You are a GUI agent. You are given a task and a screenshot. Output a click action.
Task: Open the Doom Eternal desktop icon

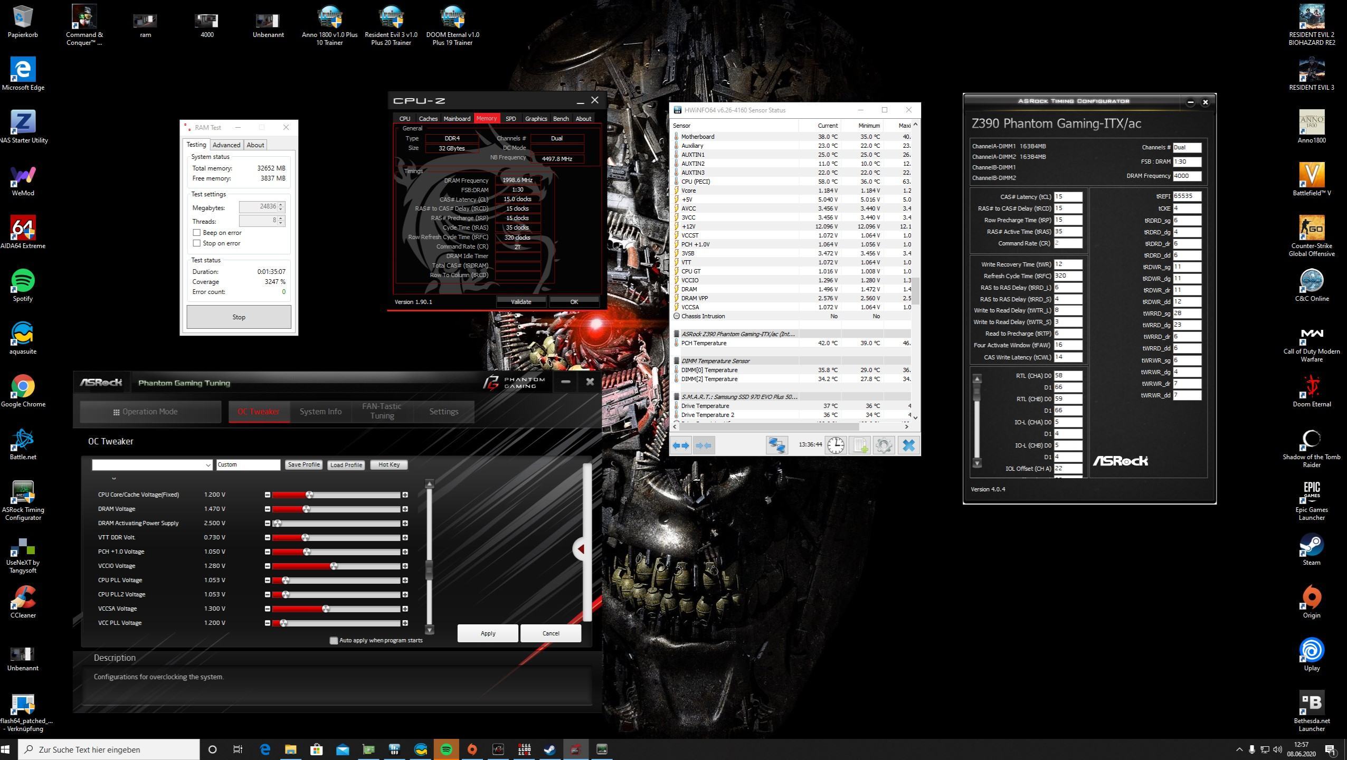coord(1312,391)
